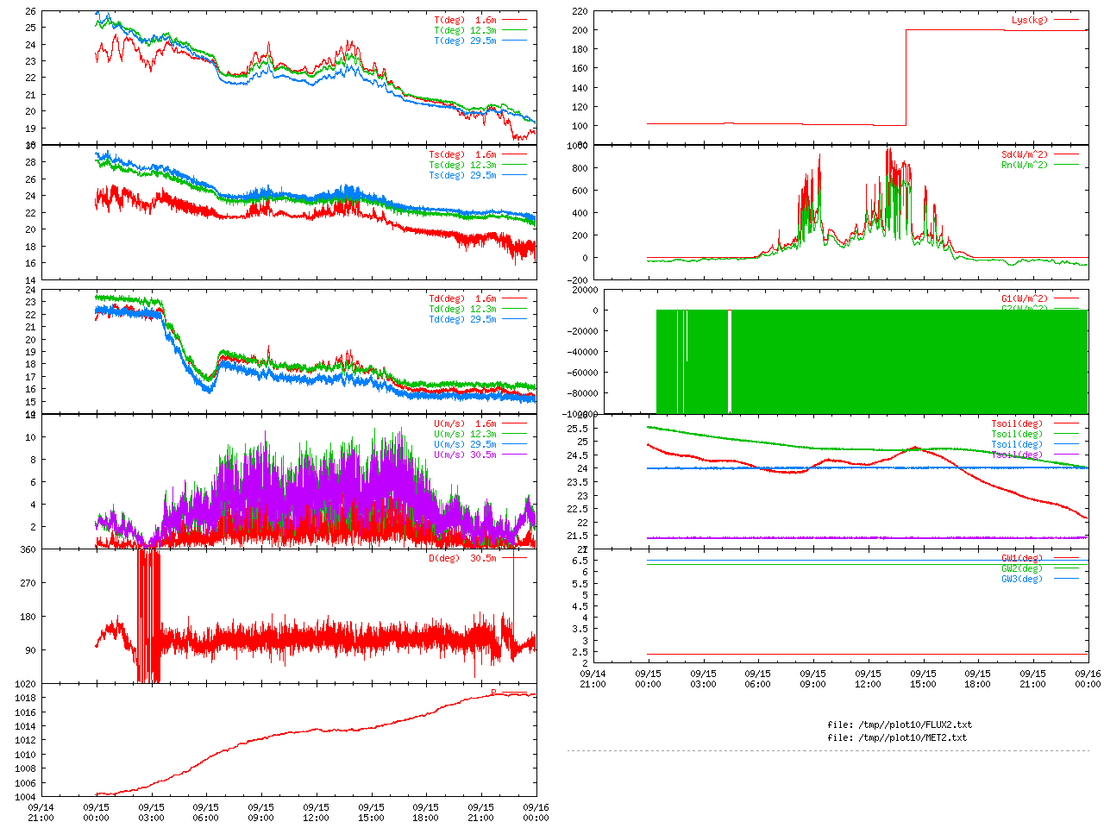
Task: Click the step jump in the Lys(kg) curve
Action: tap(906, 78)
